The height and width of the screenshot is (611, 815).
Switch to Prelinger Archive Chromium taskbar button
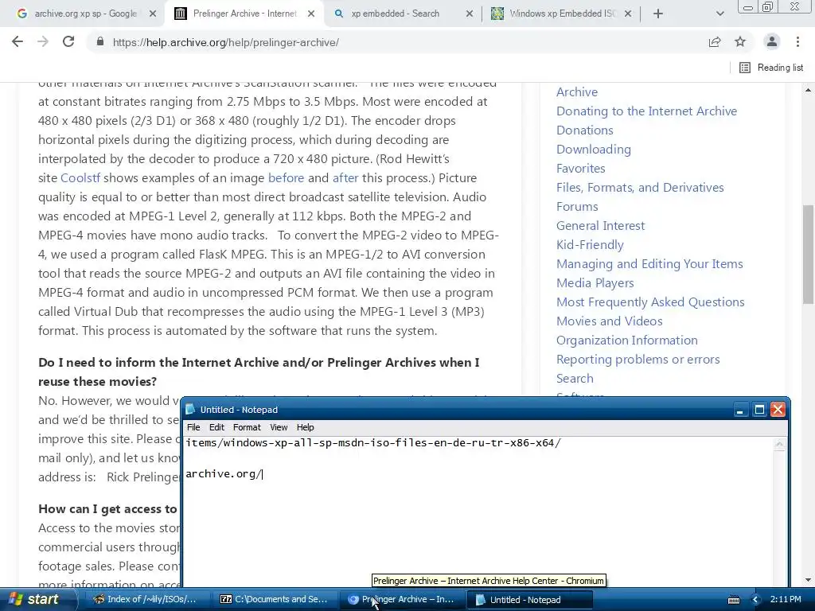click(401, 600)
